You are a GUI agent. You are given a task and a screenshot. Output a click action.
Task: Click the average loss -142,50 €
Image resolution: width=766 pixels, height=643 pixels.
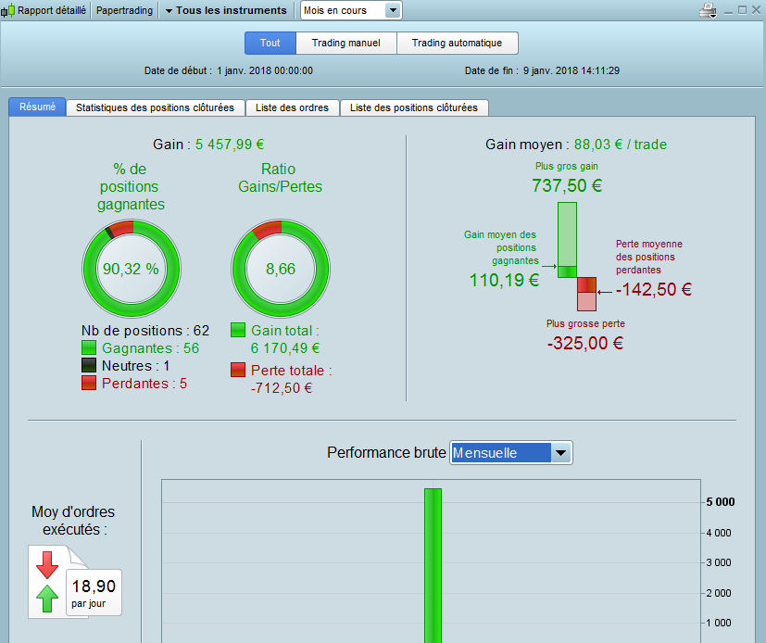coord(654,289)
